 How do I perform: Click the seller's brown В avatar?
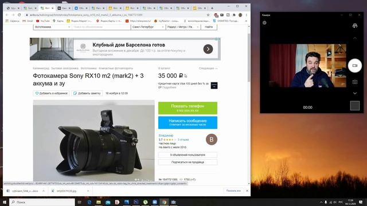[212, 140]
